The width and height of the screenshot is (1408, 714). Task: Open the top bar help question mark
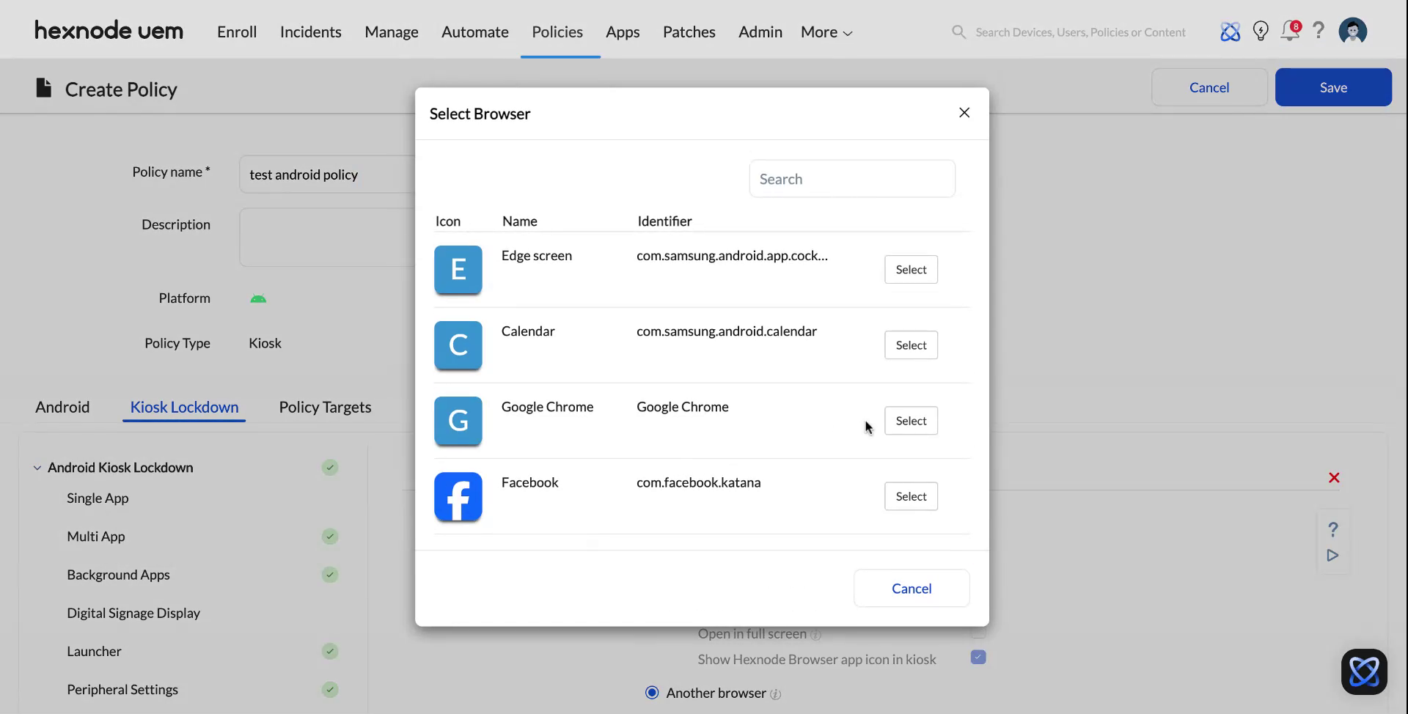(1319, 31)
